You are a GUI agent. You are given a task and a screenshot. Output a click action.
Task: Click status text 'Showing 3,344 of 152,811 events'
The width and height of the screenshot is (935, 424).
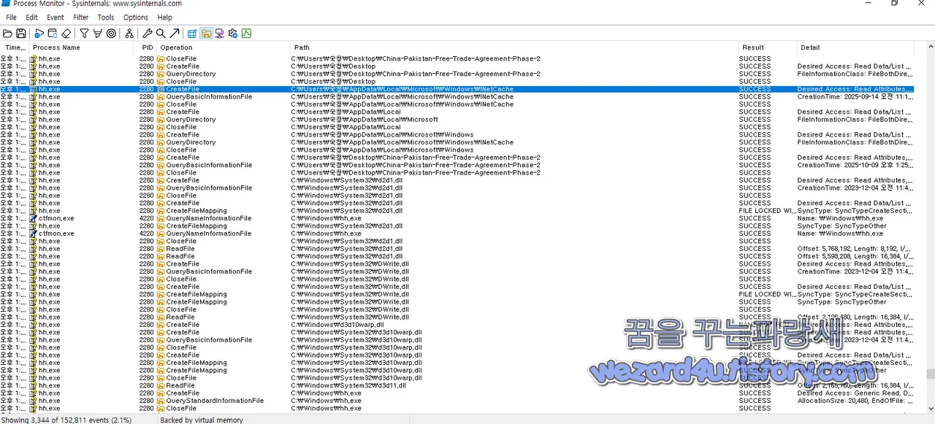[66, 420]
